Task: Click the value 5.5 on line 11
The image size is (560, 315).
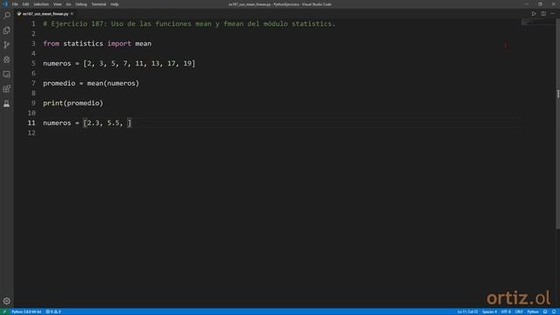Action: tap(113, 122)
